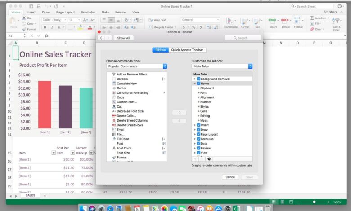Expand the Font group in tree
Image resolution: width=351 pixels, height=211 pixels.
coord(198,93)
